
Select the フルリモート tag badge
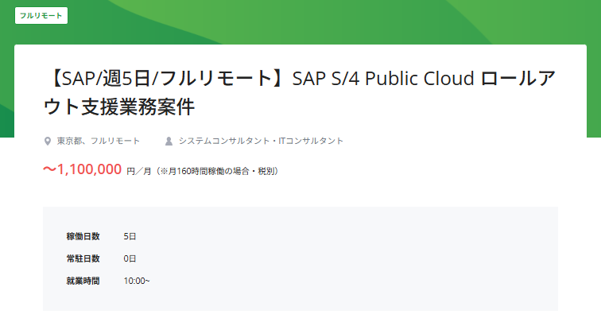[41, 16]
